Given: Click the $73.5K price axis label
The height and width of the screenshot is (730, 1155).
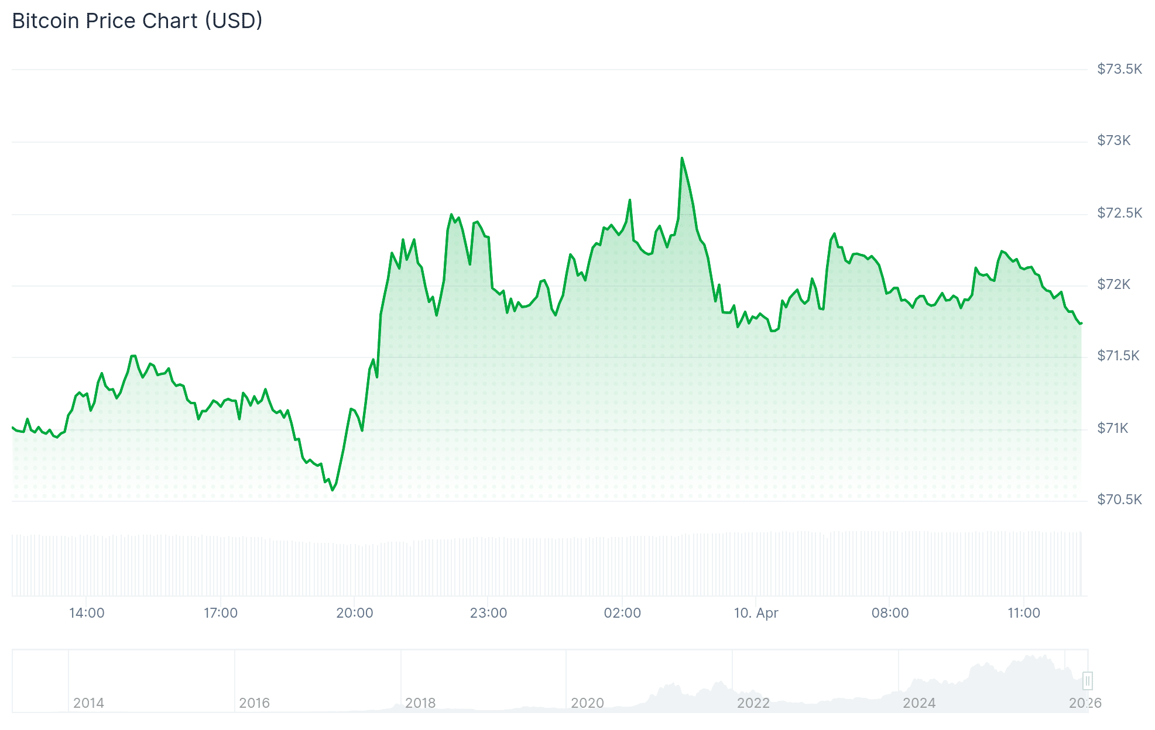Looking at the screenshot, I should pyautogui.click(x=1119, y=69).
